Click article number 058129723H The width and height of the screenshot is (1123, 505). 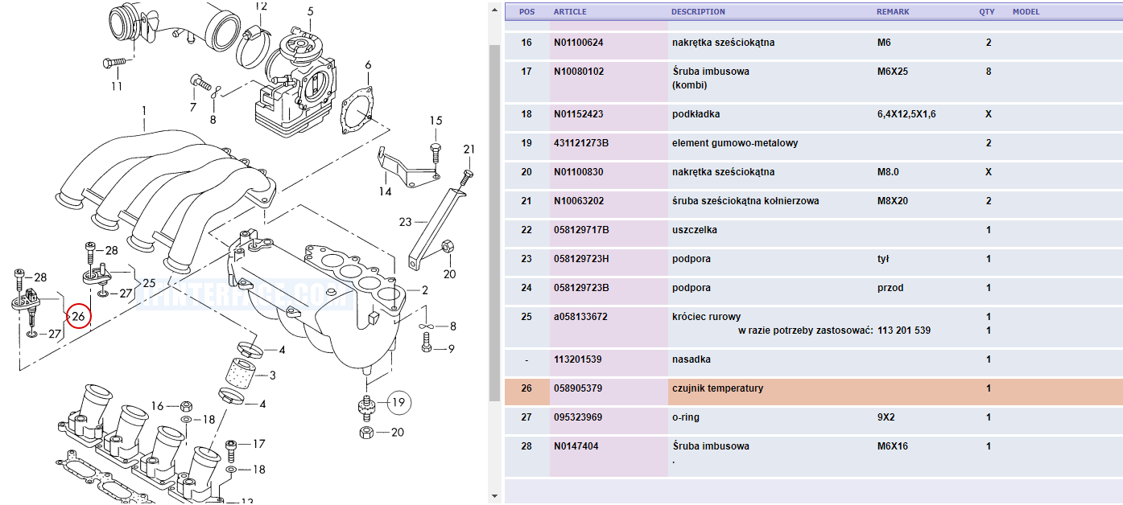[x=581, y=259]
